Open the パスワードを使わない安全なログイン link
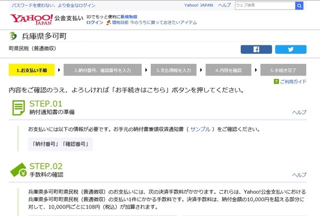 [x=53, y=6]
